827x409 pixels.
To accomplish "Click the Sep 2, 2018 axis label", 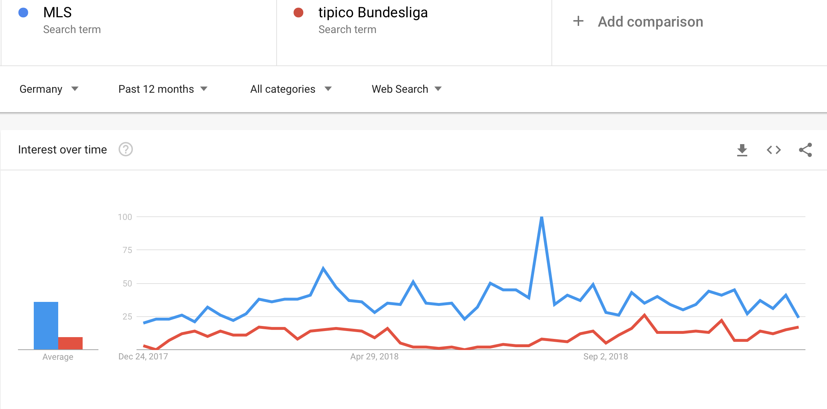I will point(605,357).
